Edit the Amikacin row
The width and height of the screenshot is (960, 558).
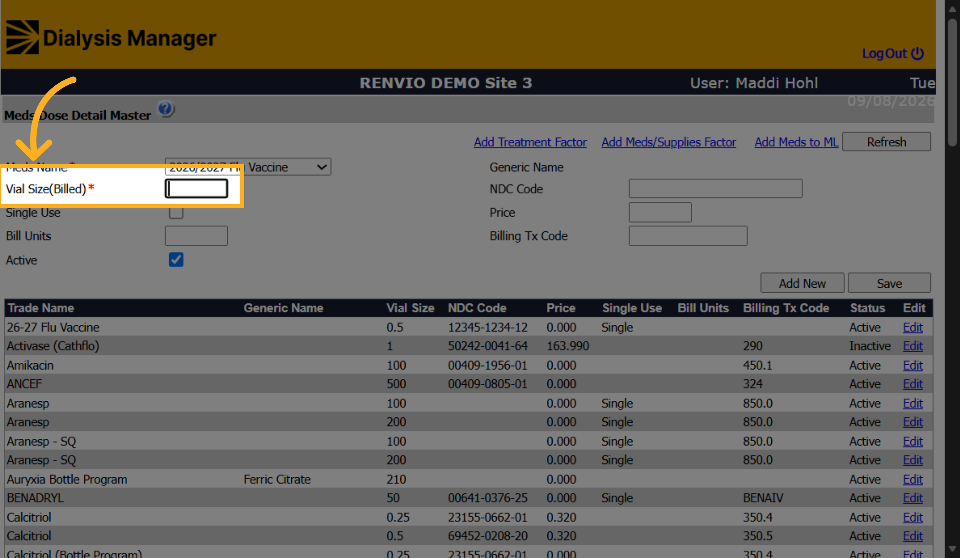click(x=912, y=365)
